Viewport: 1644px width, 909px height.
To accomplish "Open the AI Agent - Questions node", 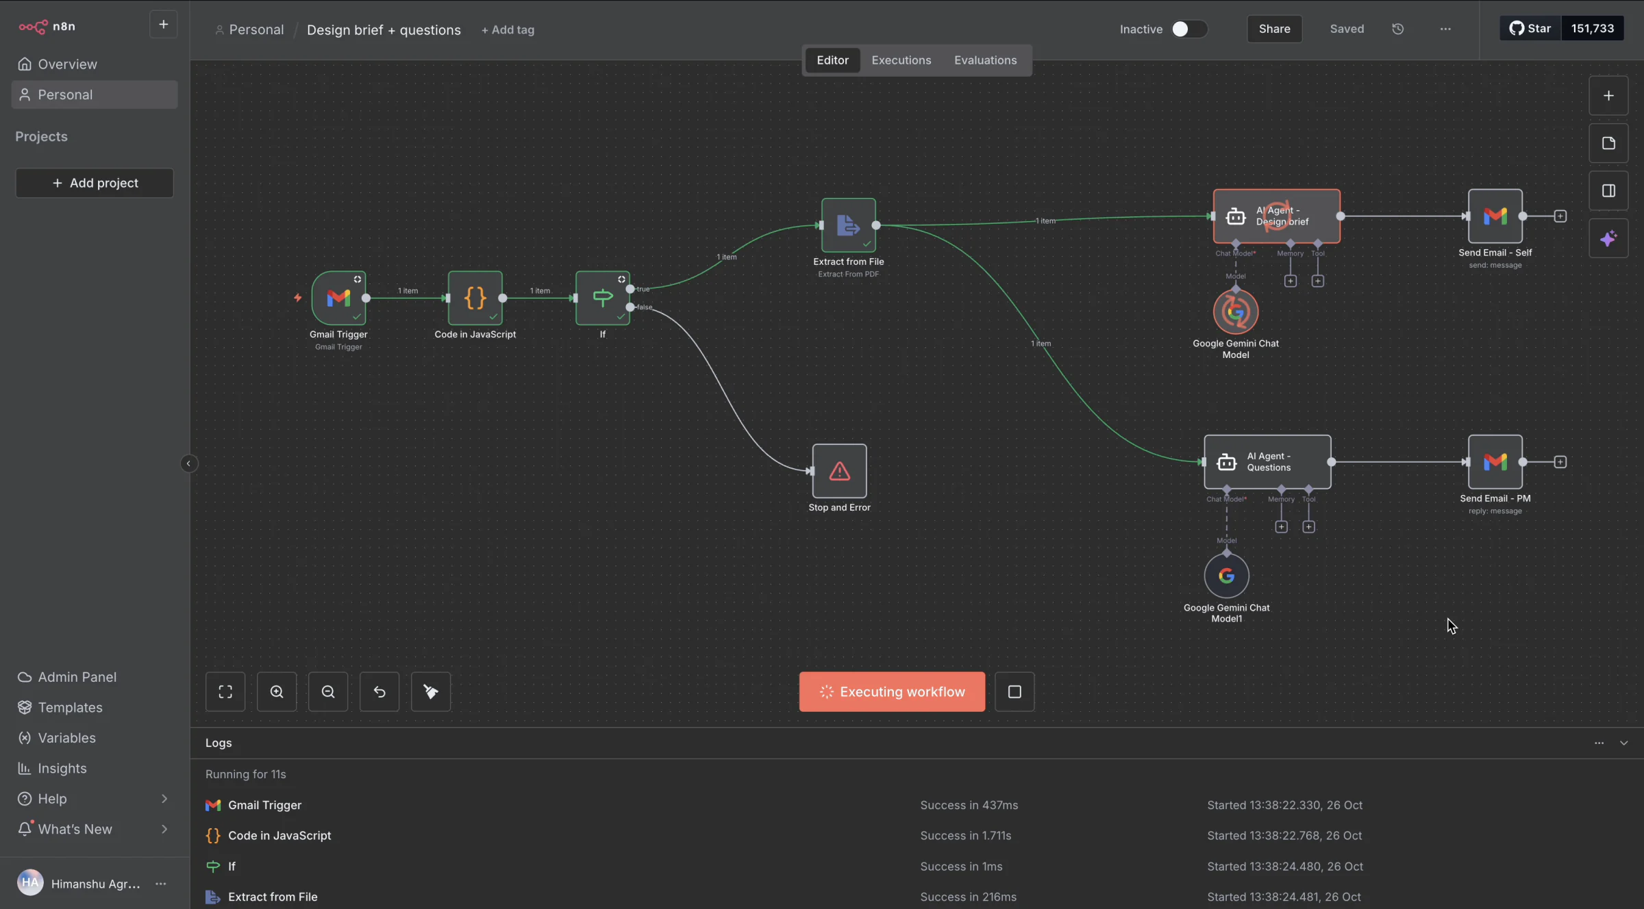I will click(x=1267, y=462).
